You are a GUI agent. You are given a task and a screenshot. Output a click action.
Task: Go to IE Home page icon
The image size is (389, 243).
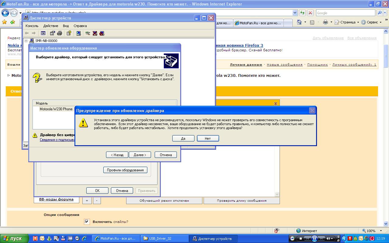click(300, 22)
